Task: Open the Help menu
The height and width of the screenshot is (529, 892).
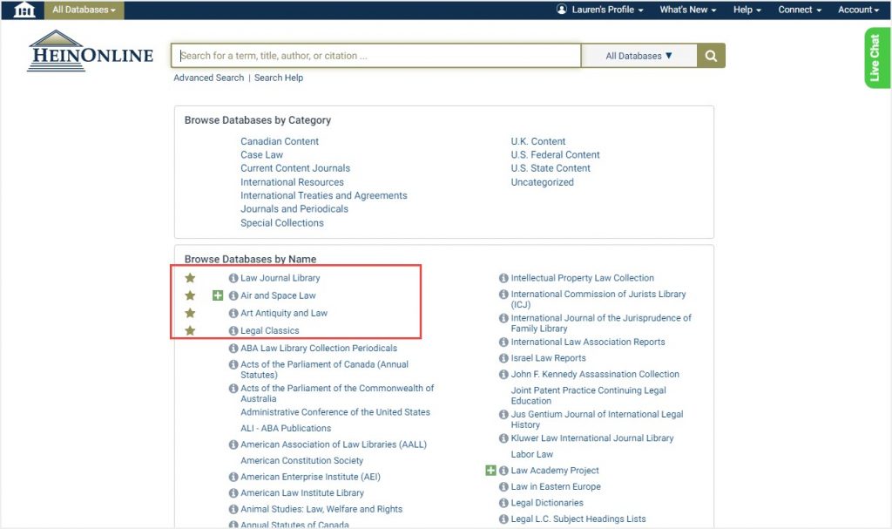Action: click(x=747, y=10)
